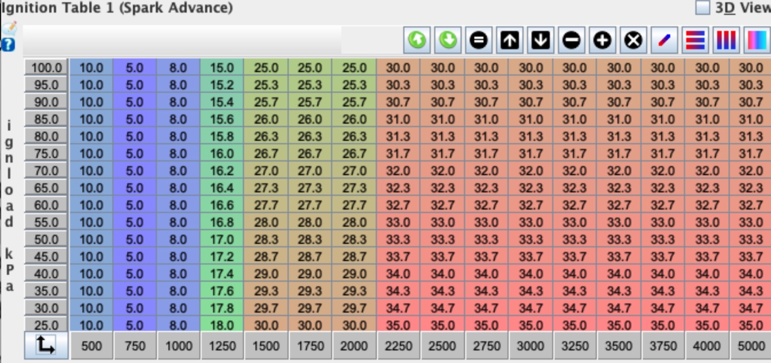Click the vertical stripes interpolate icon
Viewport: 771px width, 363px height.
click(x=726, y=40)
